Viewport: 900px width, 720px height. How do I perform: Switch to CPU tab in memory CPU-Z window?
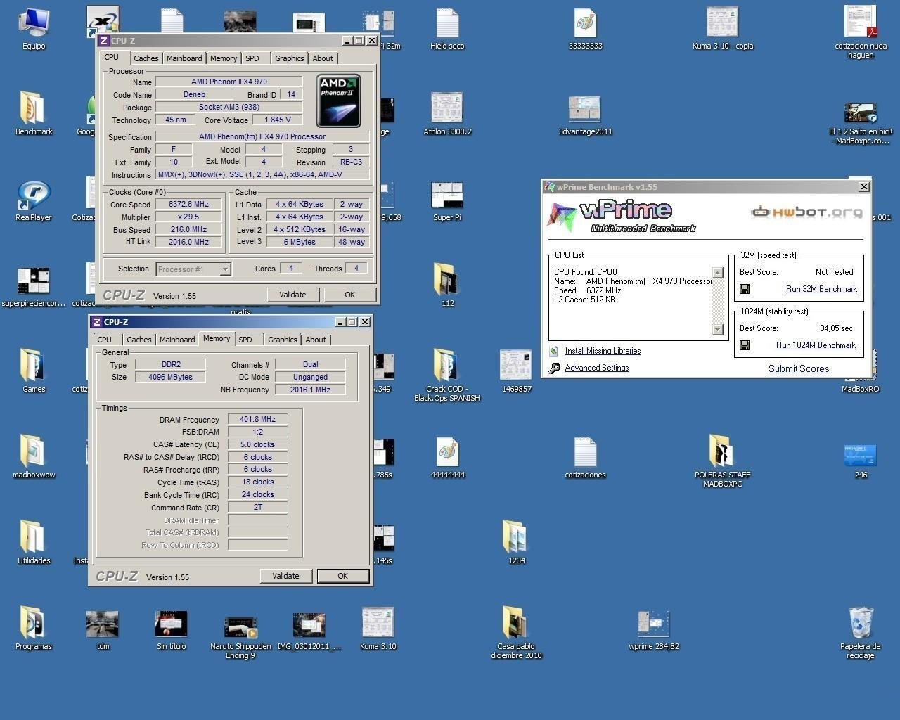click(x=104, y=340)
